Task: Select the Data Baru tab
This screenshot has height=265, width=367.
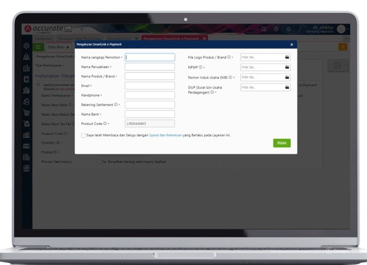Action: [x=56, y=47]
